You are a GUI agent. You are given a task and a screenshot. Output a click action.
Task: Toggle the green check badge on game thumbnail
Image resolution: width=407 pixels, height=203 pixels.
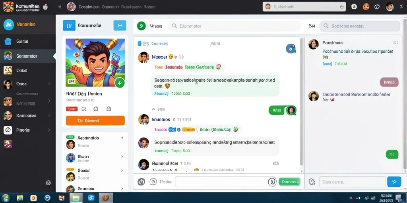(x=120, y=83)
